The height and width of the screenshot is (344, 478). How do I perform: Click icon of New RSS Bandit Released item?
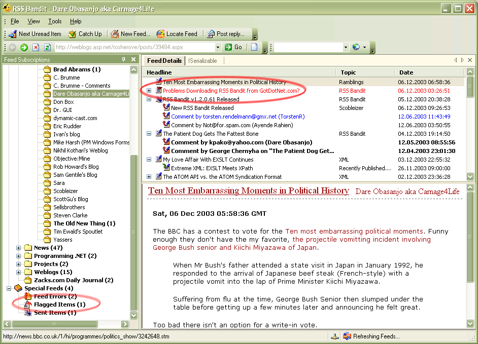[x=166, y=107]
